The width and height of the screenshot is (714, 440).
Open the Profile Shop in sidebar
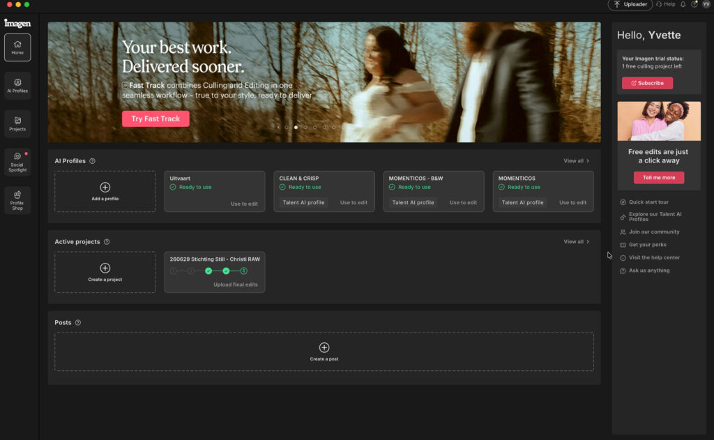coord(17,200)
